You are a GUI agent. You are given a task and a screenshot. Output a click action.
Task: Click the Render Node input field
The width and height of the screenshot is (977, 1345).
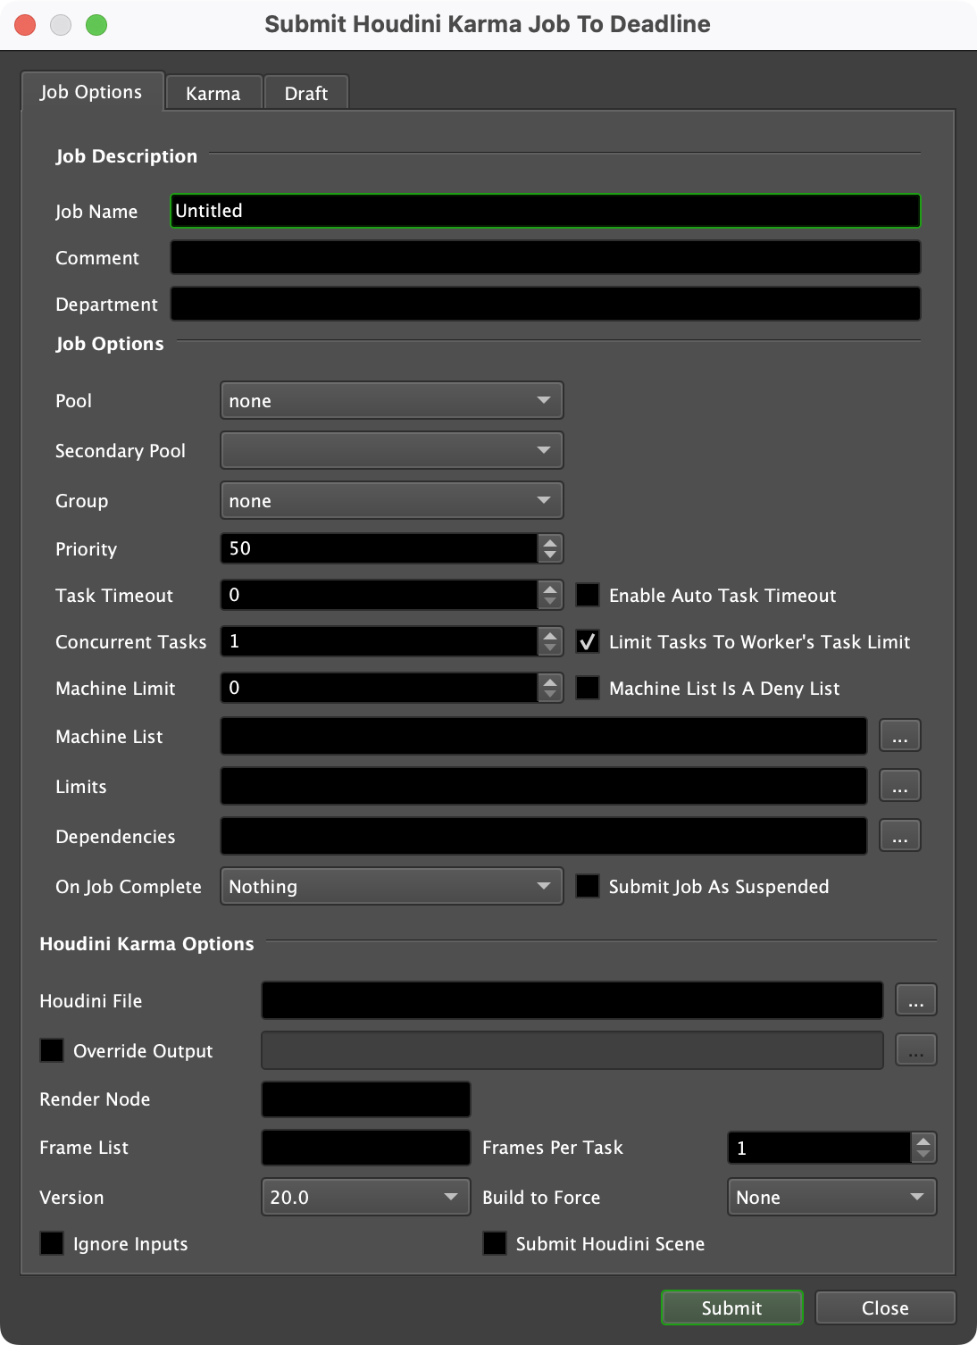[x=366, y=1099]
